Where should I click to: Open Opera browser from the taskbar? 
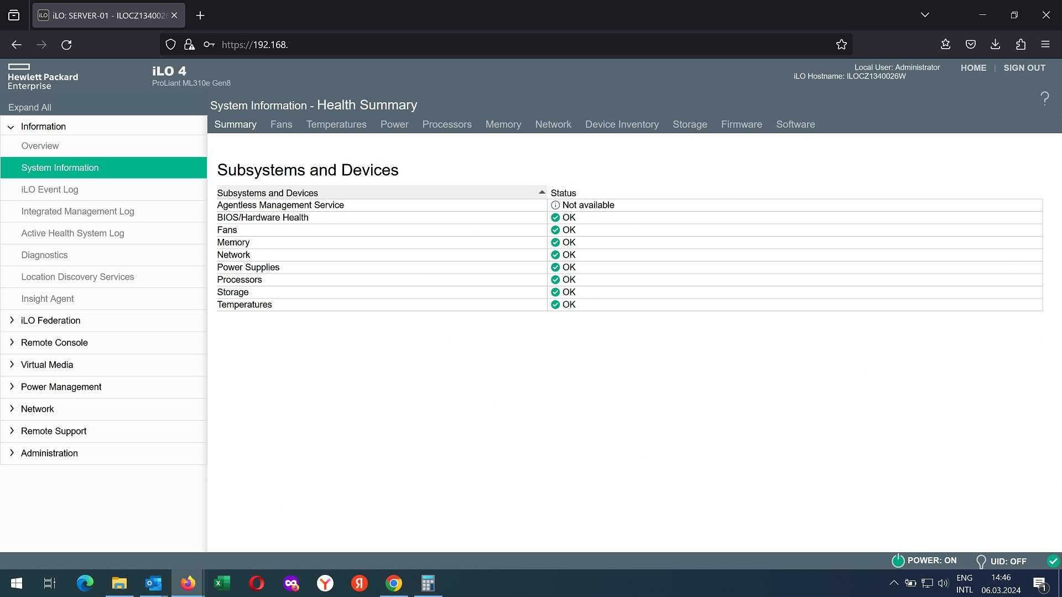(x=256, y=583)
